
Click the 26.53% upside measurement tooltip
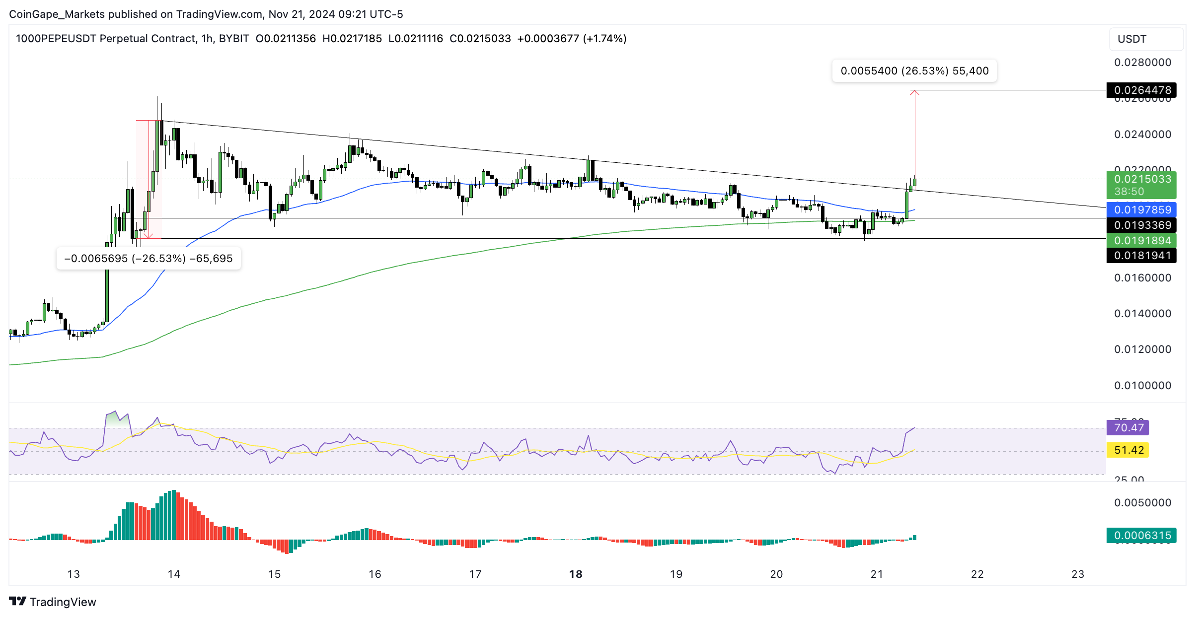coord(914,70)
